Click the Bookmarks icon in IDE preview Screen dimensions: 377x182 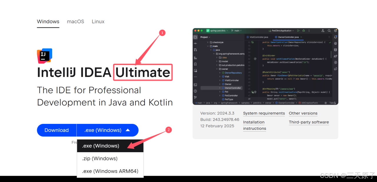click(195, 64)
